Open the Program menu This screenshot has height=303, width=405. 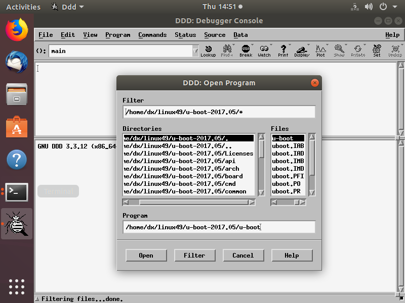pyautogui.click(x=118, y=35)
